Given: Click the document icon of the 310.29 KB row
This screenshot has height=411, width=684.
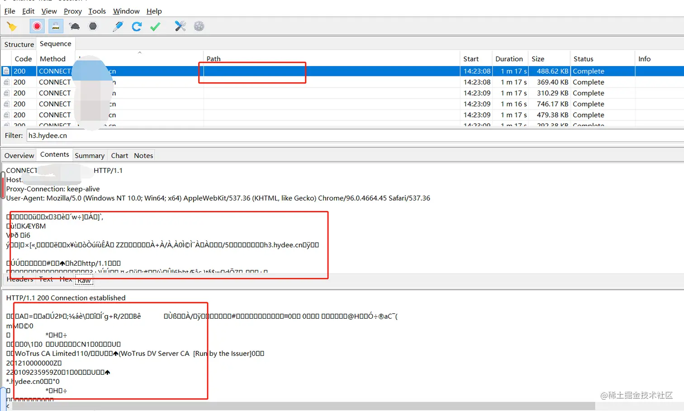Looking at the screenshot, I should pyautogui.click(x=6, y=93).
